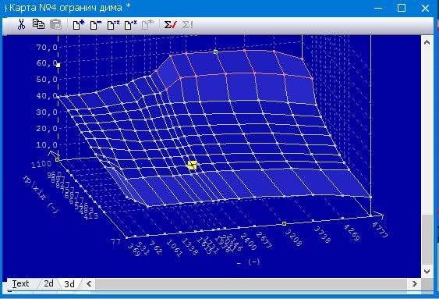
Task: Click the add-value (page plus) icon
Action: click(79, 25)
